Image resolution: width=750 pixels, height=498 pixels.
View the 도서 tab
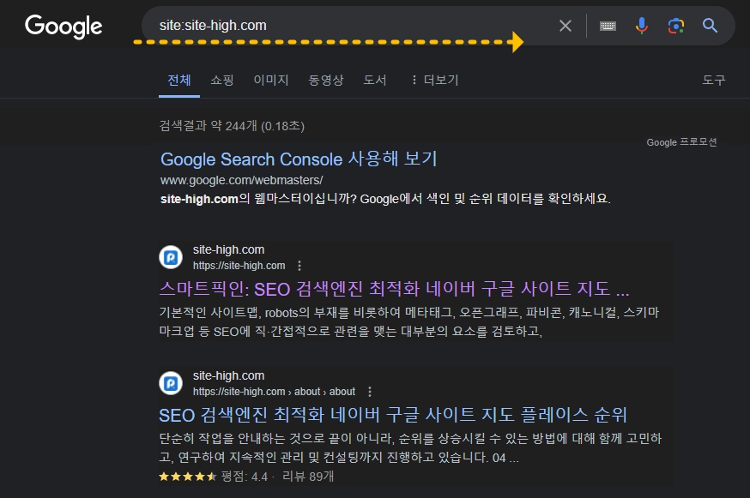pos(375,80)
